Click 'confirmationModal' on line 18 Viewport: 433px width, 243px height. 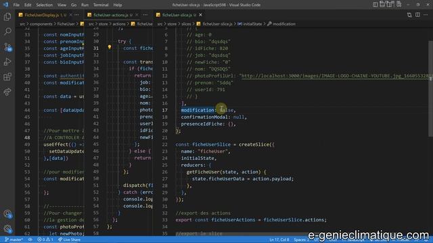click(204, 117)
